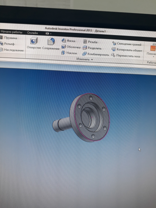This screenshot has height=208, width=156.
Task: Choose Переместить тела move bodies tool
Action: [126, 56]
